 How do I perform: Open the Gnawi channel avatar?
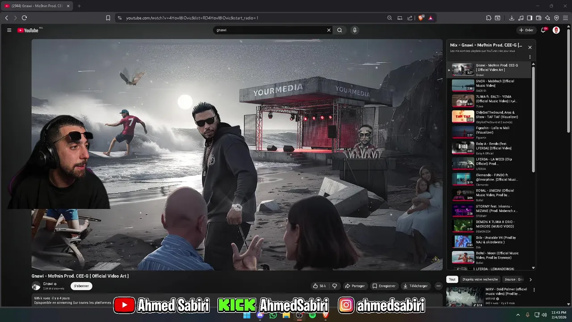(x=36, y=286)
